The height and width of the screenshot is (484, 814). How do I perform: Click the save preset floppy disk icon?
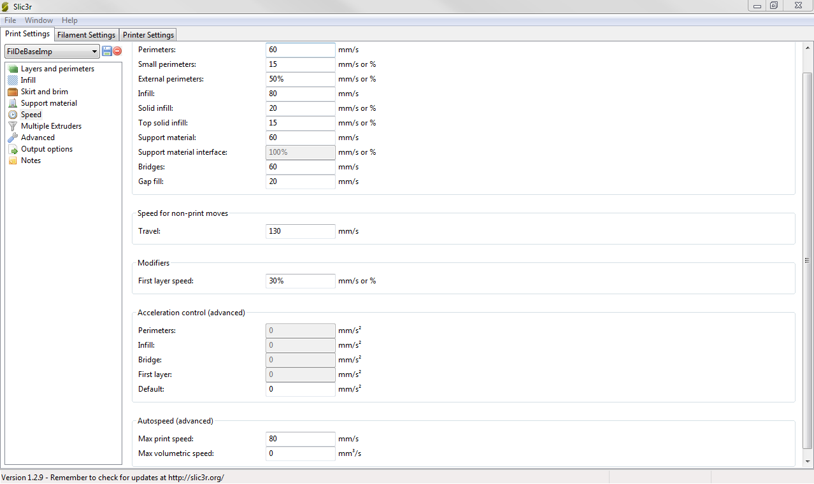[x=107, y=51]
